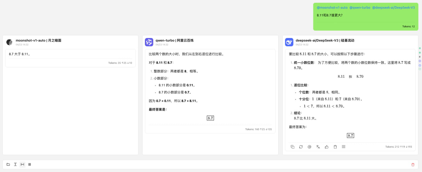This screenshot has width=422, height=172.
Task: Click the second green dot in message navigator
Action: (x=420, y=52)
